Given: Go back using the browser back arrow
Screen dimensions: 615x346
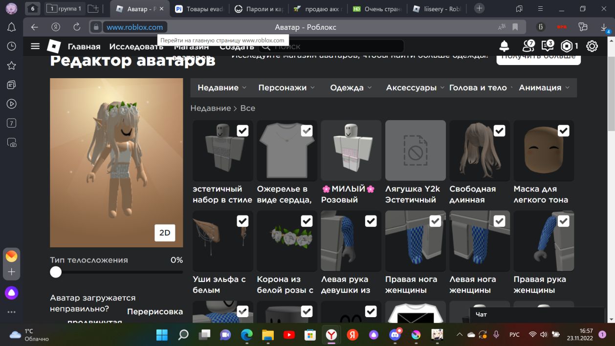Looking at the screenshot, I should (x=34, y=27).
